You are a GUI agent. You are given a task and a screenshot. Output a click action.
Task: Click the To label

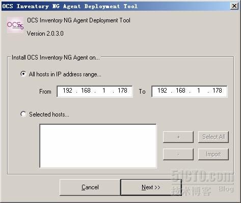click(142, 92)
